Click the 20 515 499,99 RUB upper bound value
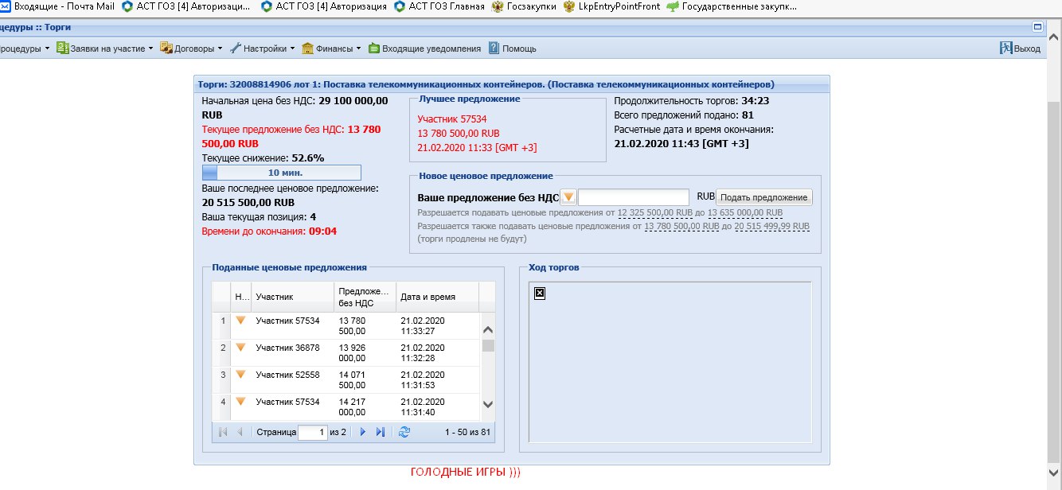 coord(772,226)
